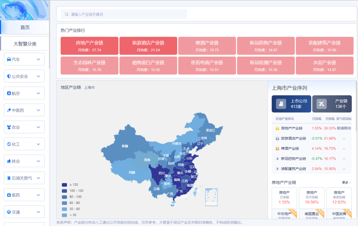Click the South China Sea inset map
The height and width of the screenshot is (226, 358).
click(x=211, y=197)
